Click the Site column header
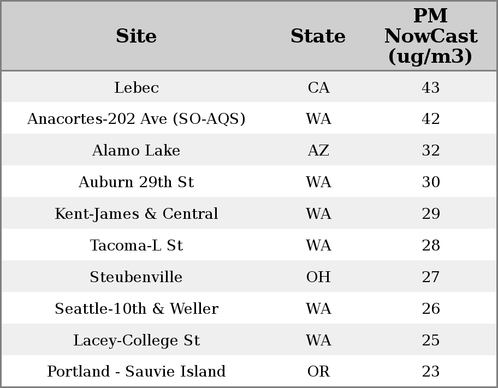The width and height of the screenshot is (498, 388). point(136,37)
